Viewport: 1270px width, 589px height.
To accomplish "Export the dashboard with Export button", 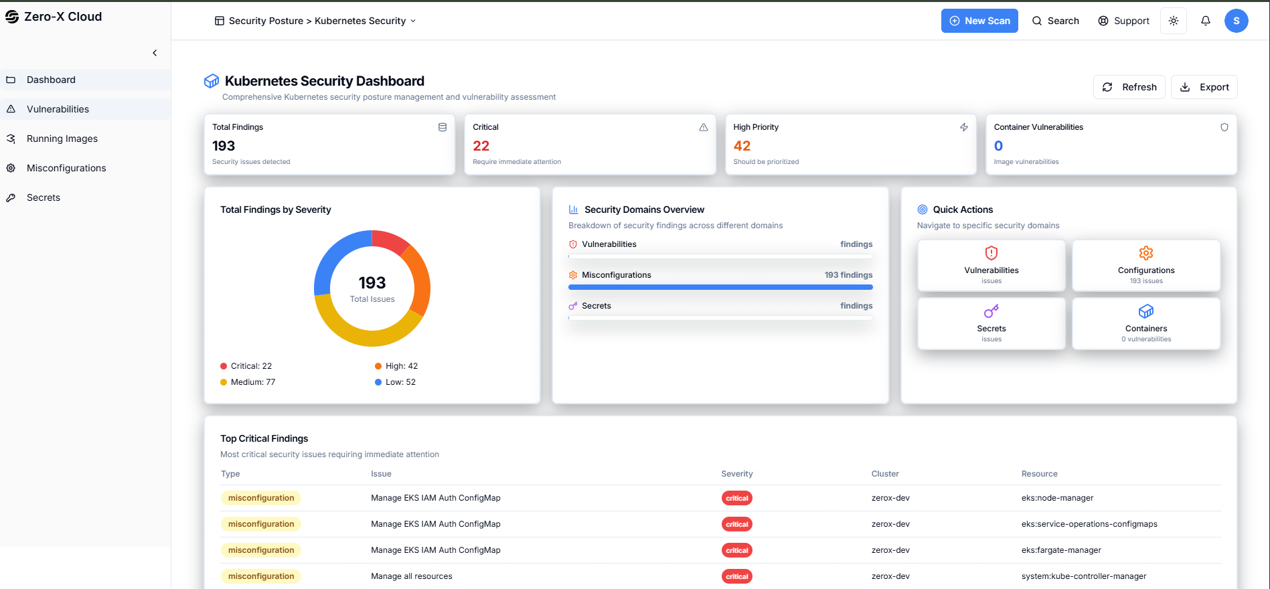I will coord(1204,87).
